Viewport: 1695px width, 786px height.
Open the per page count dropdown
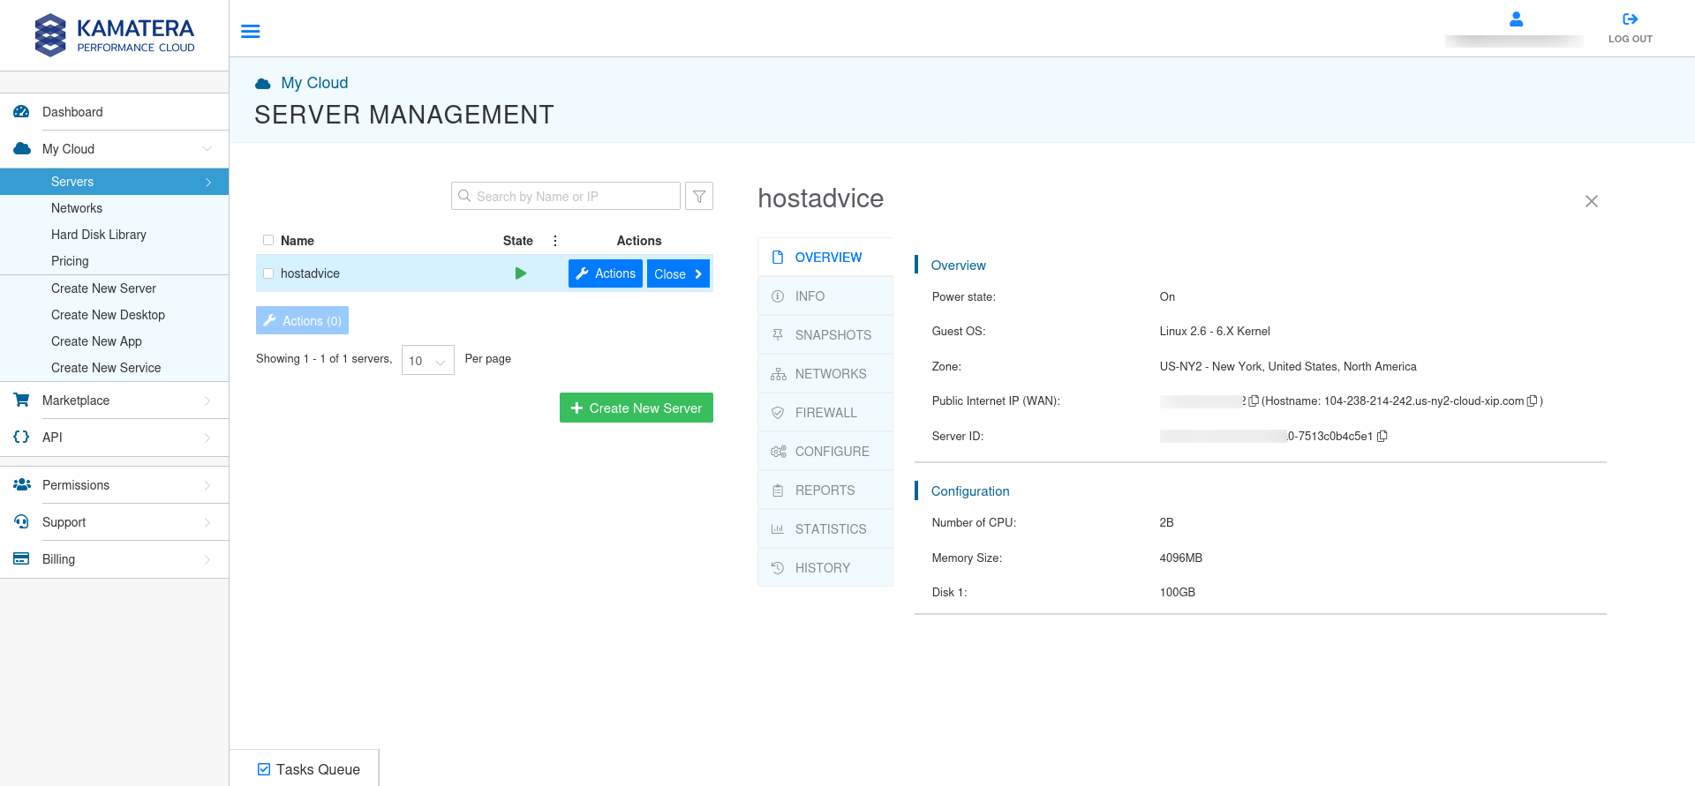click(x=428, y=360)
